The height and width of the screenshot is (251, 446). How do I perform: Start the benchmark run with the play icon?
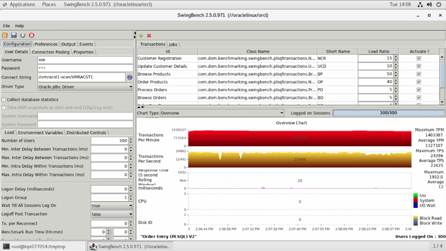click(x=23, y=35)
